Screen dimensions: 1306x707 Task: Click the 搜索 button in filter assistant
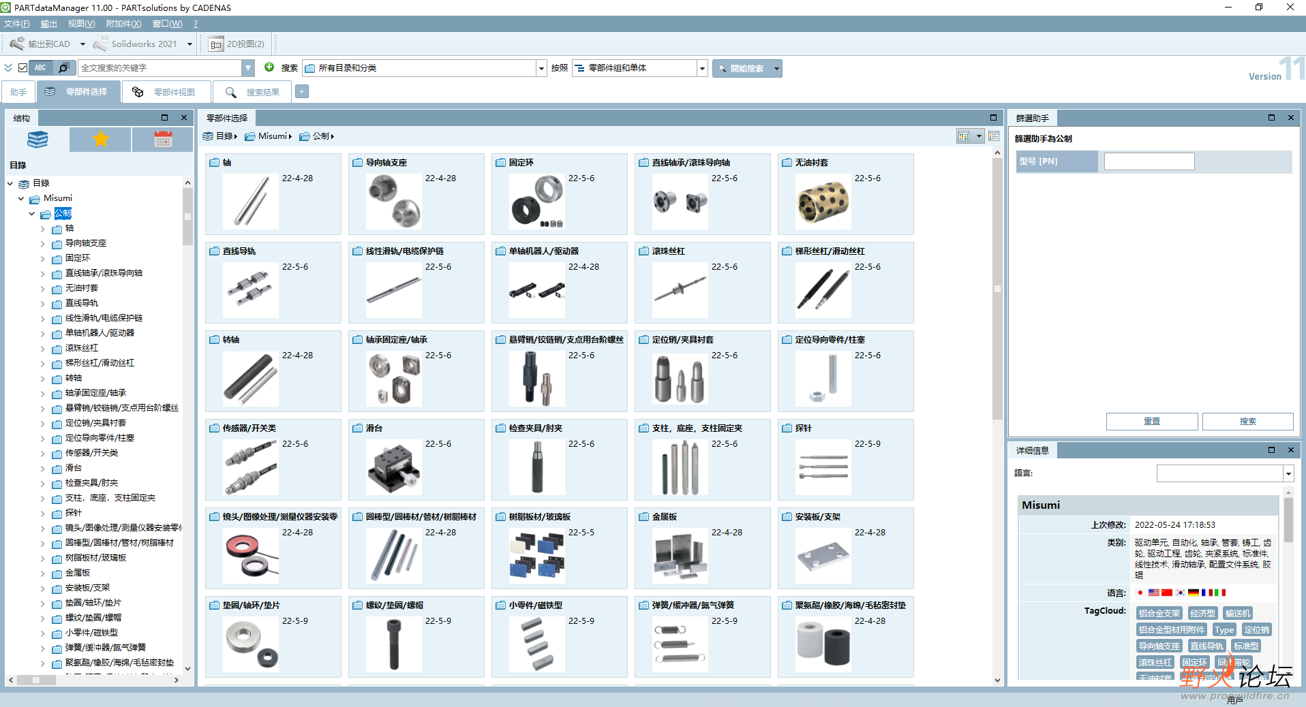[1247, 422]
